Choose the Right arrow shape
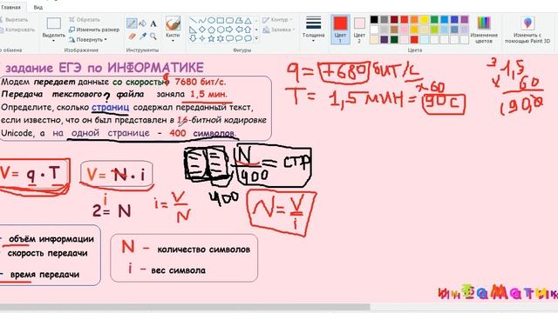558x313 pixels. (230, 30)
